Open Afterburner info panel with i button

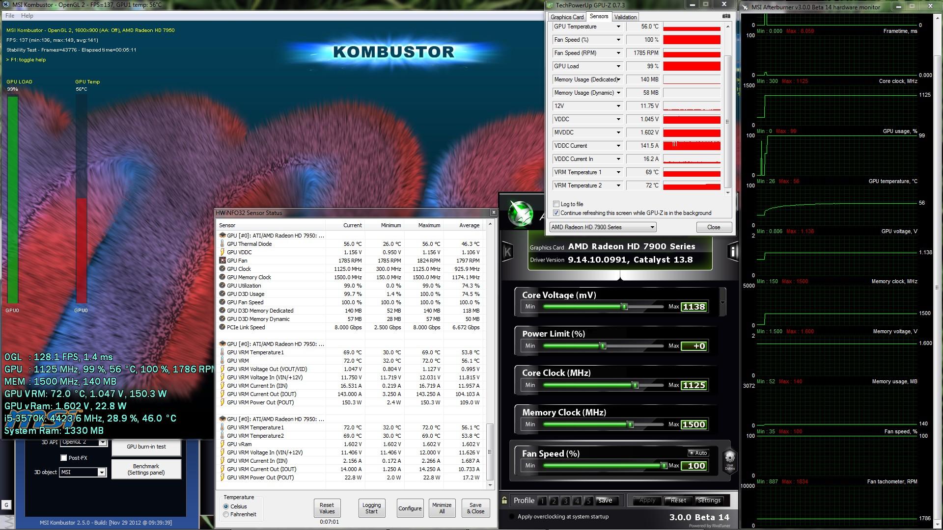(733, 252)
